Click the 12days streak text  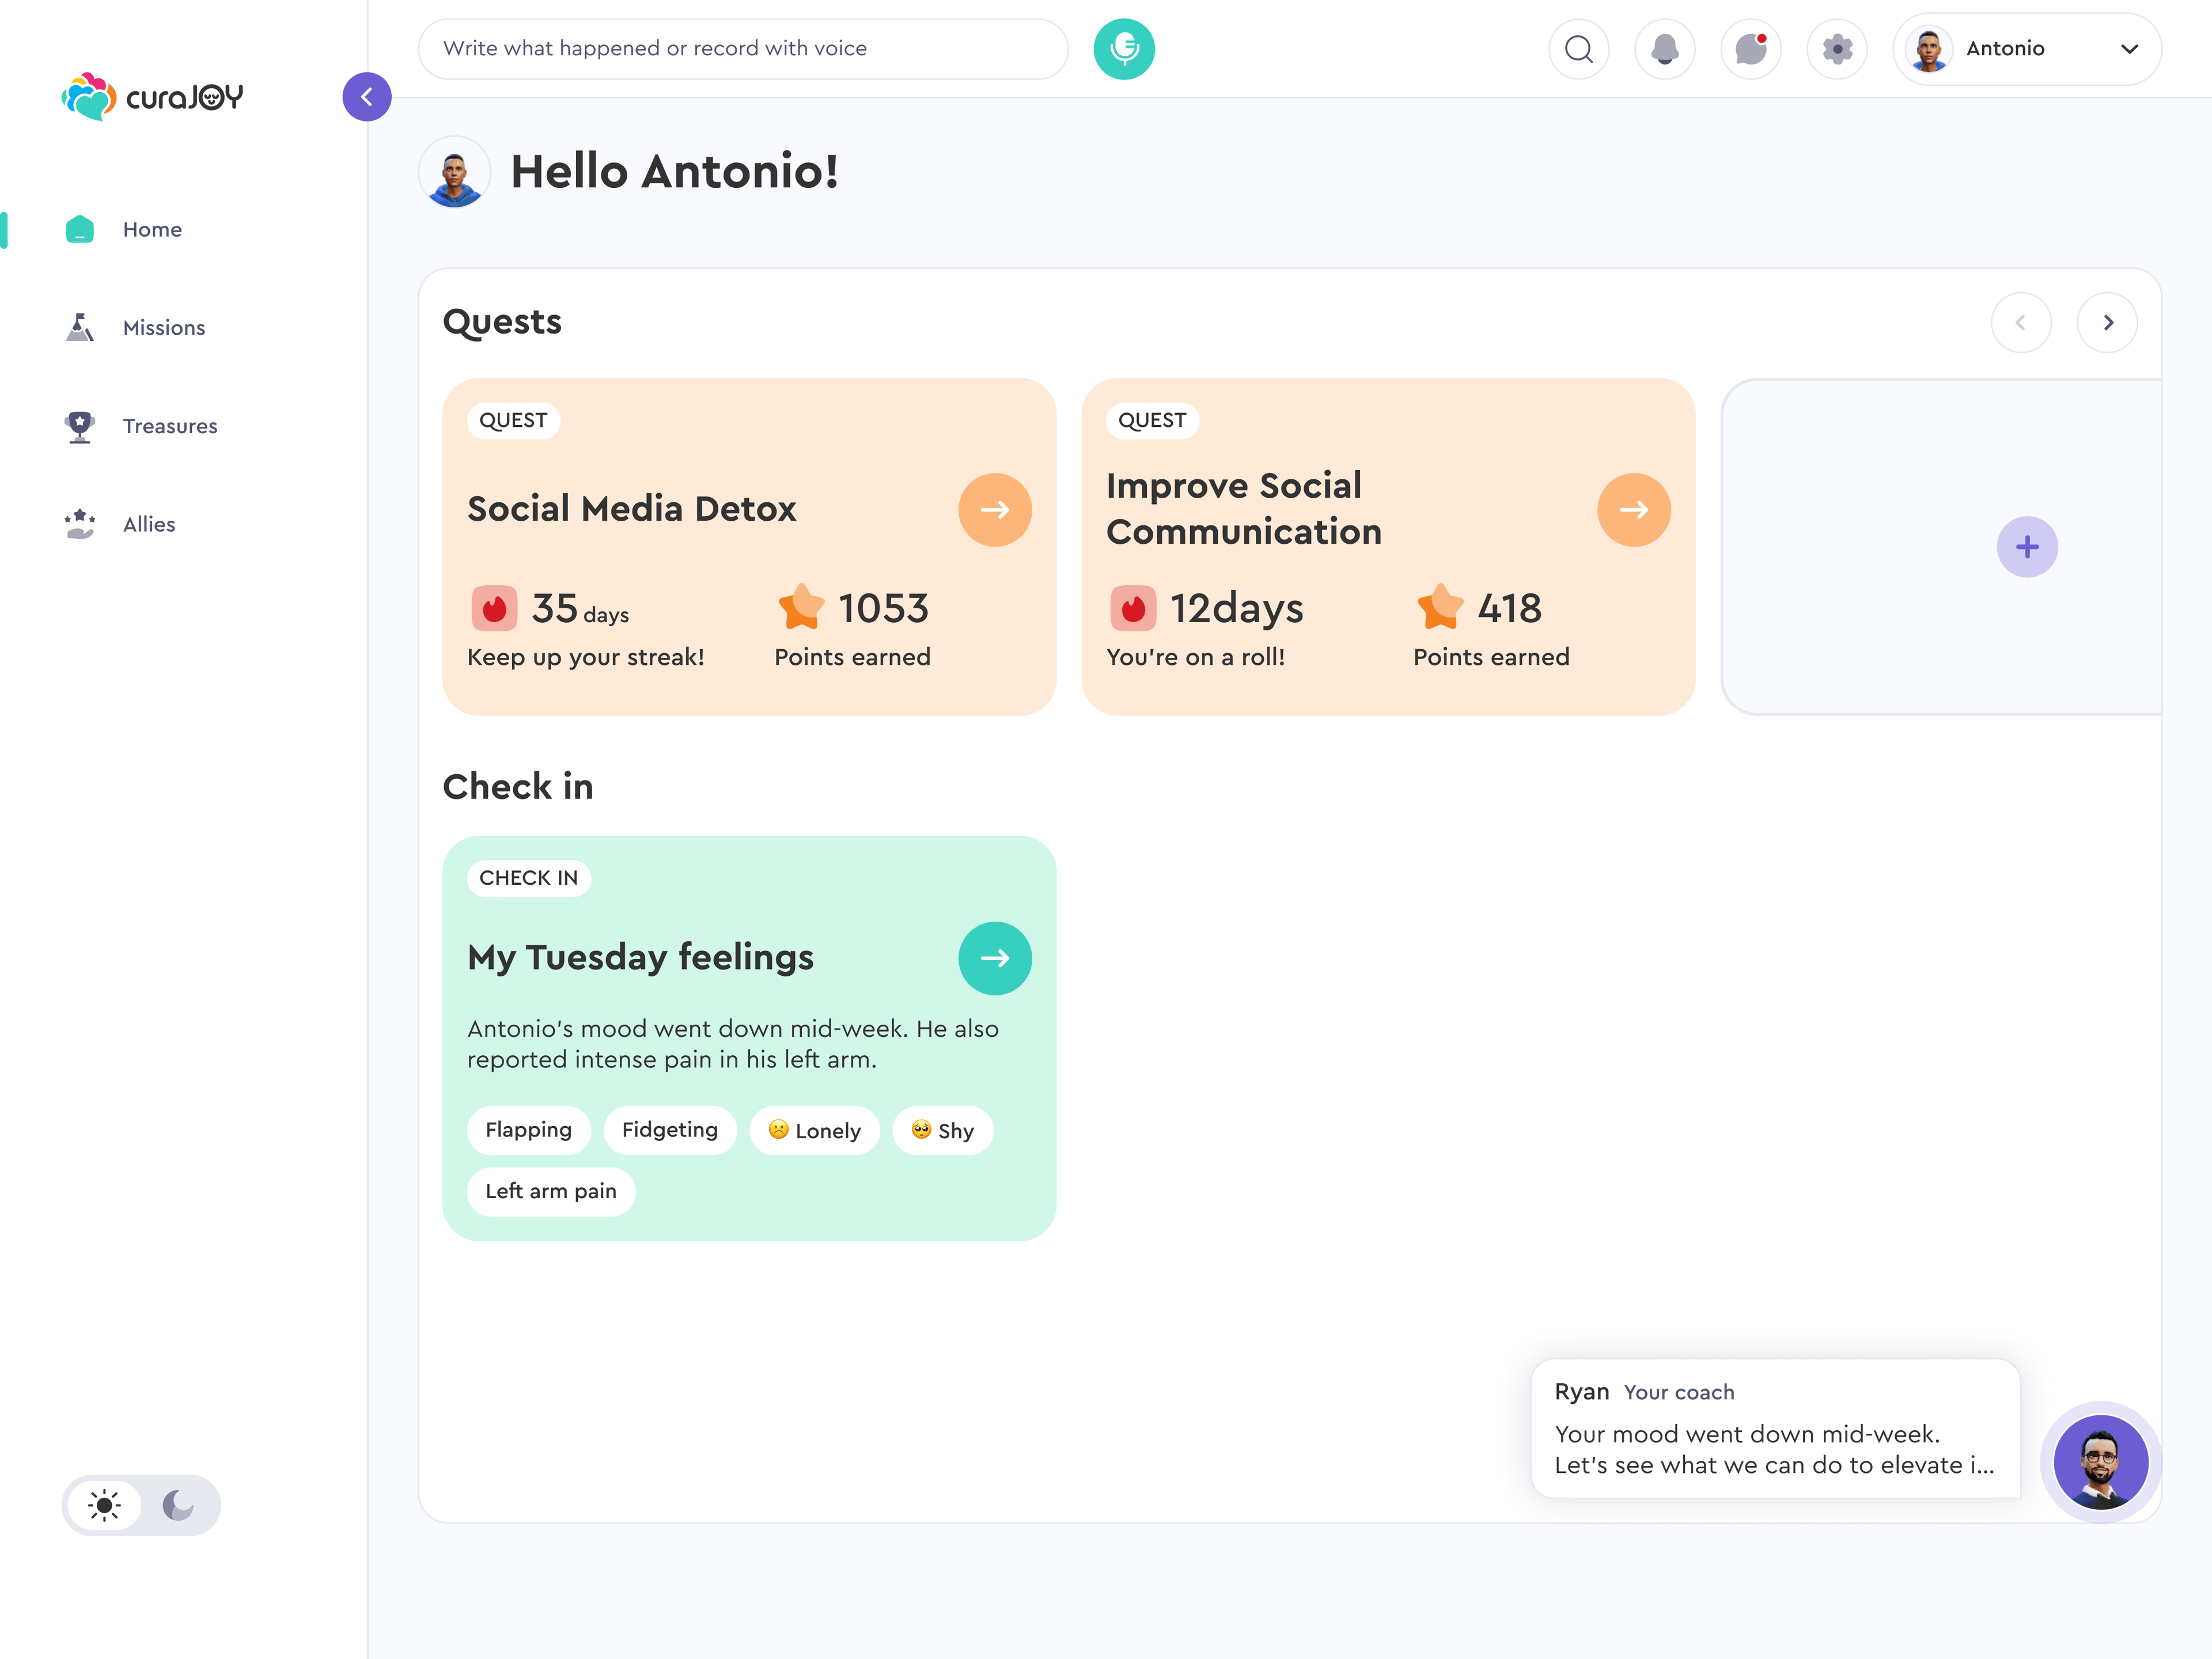coord(1237,608)
